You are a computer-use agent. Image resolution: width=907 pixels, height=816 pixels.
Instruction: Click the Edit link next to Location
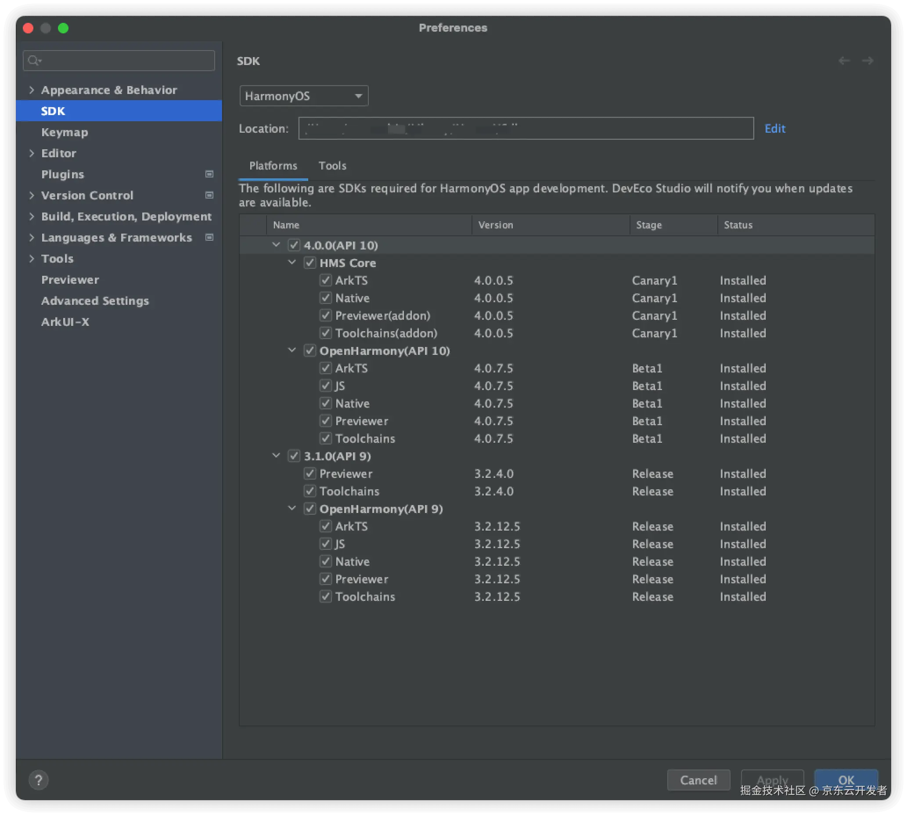(x=774, y=129)
